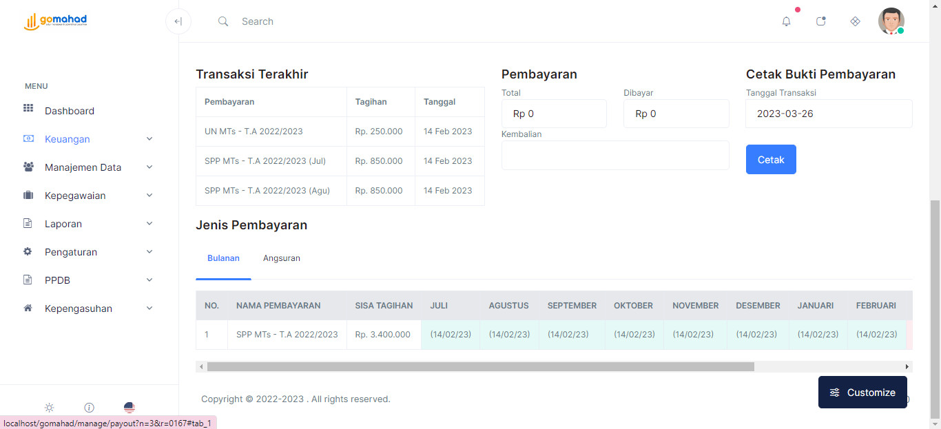The image size is (941, 429).
Task: Switch to the Angsuran tab
Action: (x=281, y=258)
